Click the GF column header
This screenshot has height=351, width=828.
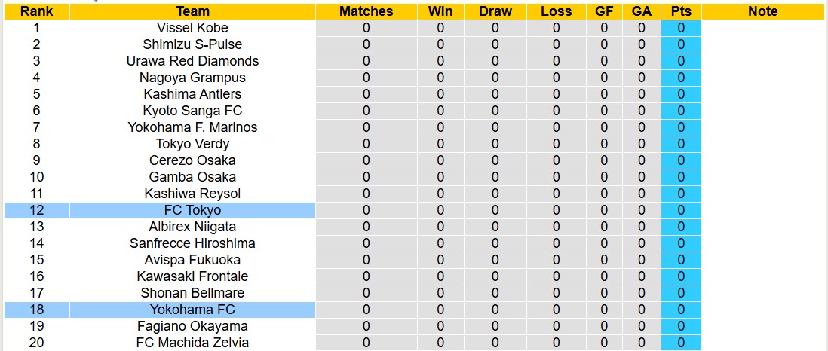tap(604, 11)
